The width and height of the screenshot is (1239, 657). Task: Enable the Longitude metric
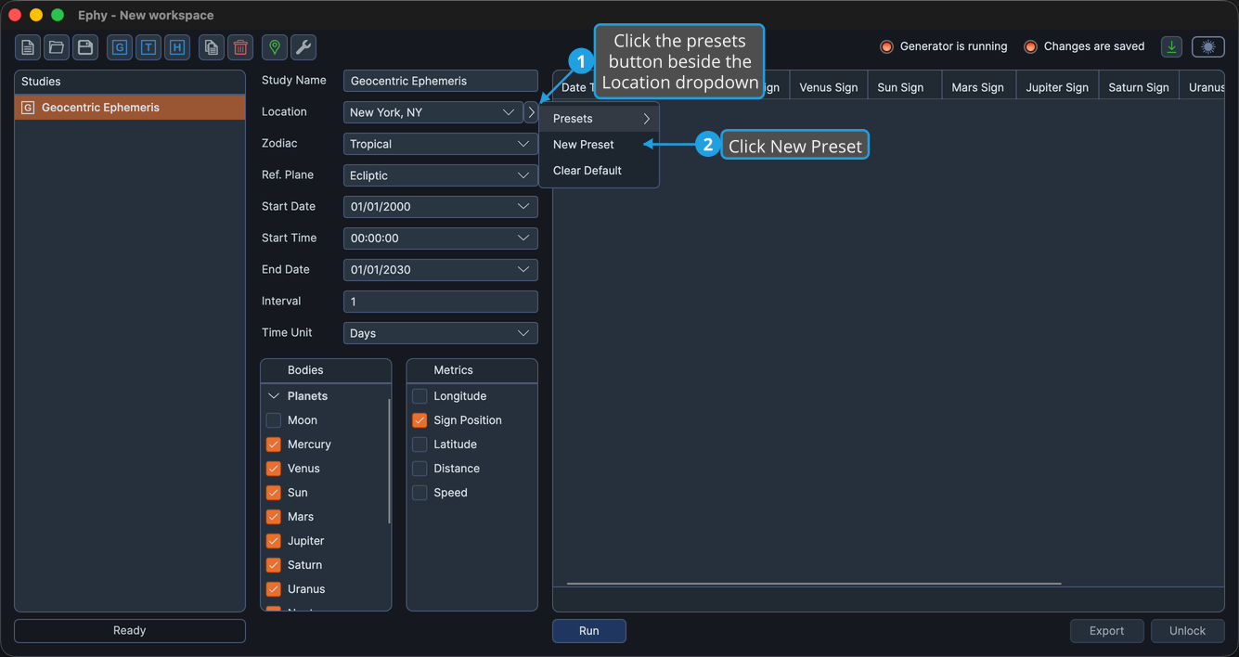[419, 396]
